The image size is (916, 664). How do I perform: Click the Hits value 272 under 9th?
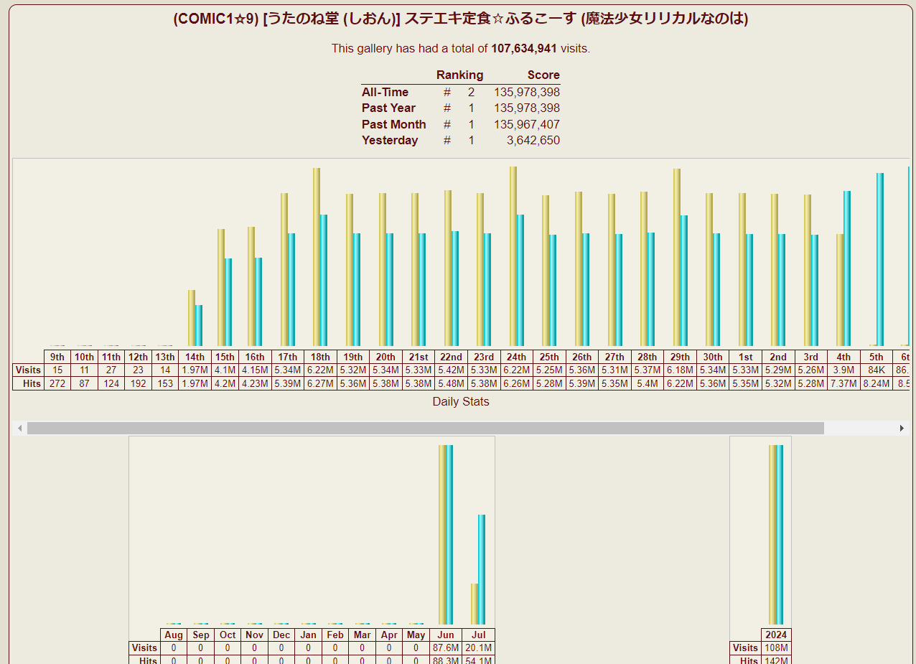coord(57,383)
